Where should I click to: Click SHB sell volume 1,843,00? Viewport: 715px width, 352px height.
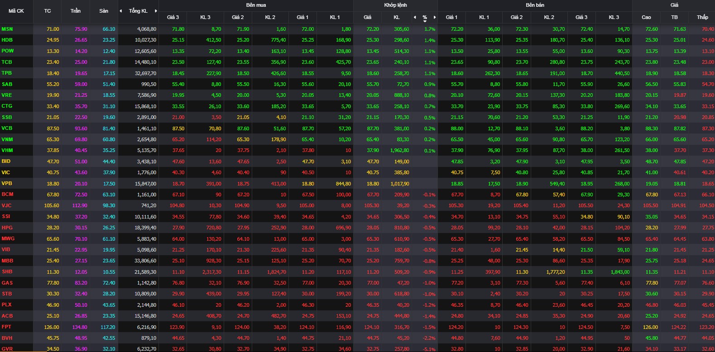620,272
